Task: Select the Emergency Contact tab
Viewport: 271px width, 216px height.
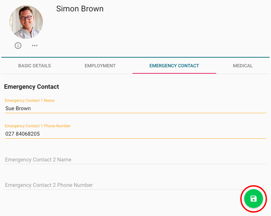Action: (174, 66)
